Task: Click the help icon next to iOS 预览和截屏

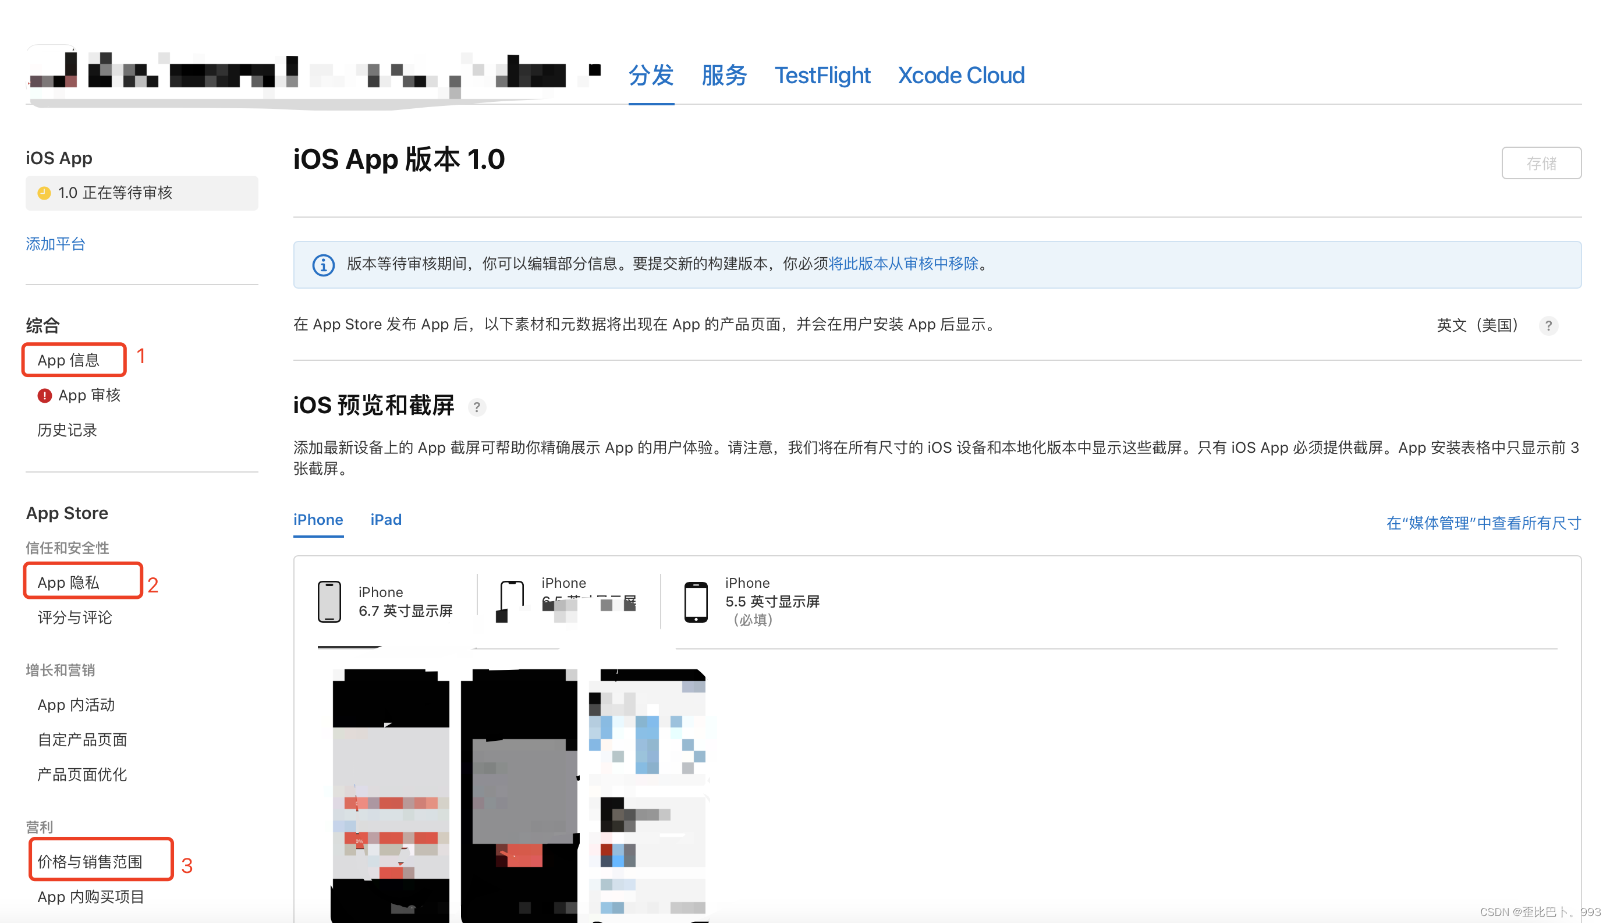Action: pyautogui.click(x=477, y=407)
